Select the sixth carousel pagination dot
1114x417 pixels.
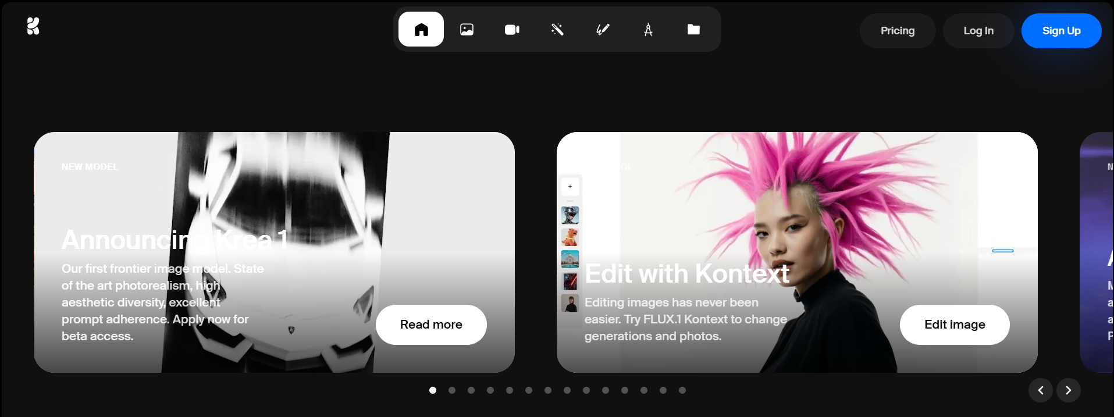pos(529,390)
